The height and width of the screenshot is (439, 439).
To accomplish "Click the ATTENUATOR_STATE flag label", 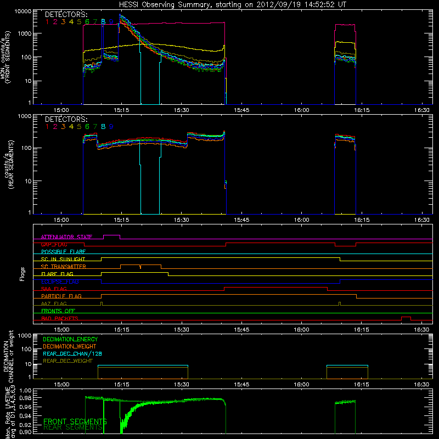I will [x=66, y=237].
